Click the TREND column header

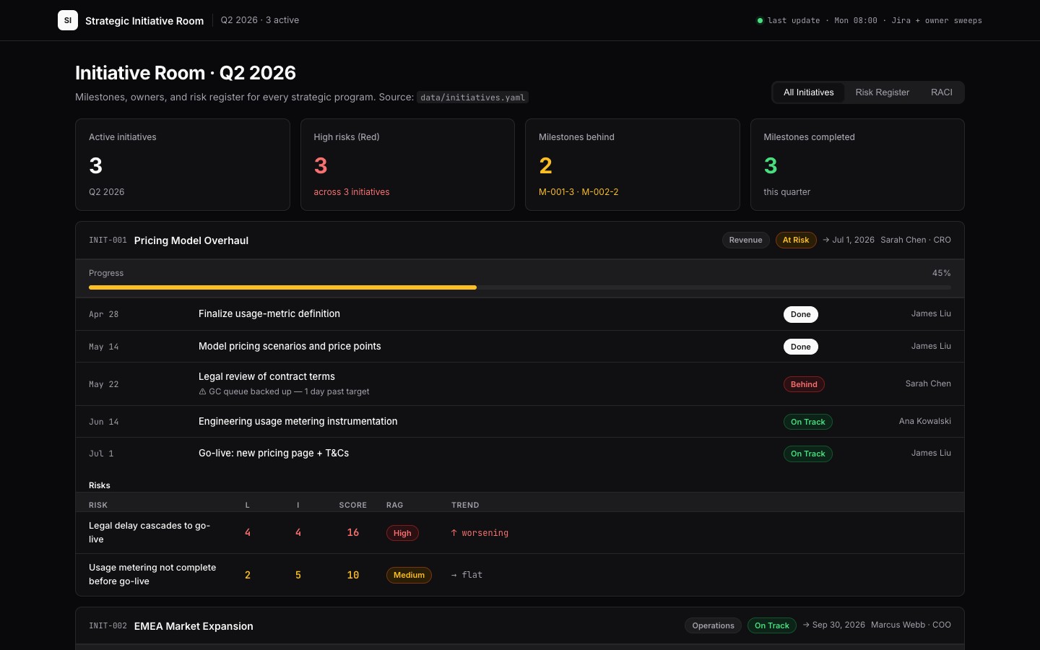coord(465,505)
